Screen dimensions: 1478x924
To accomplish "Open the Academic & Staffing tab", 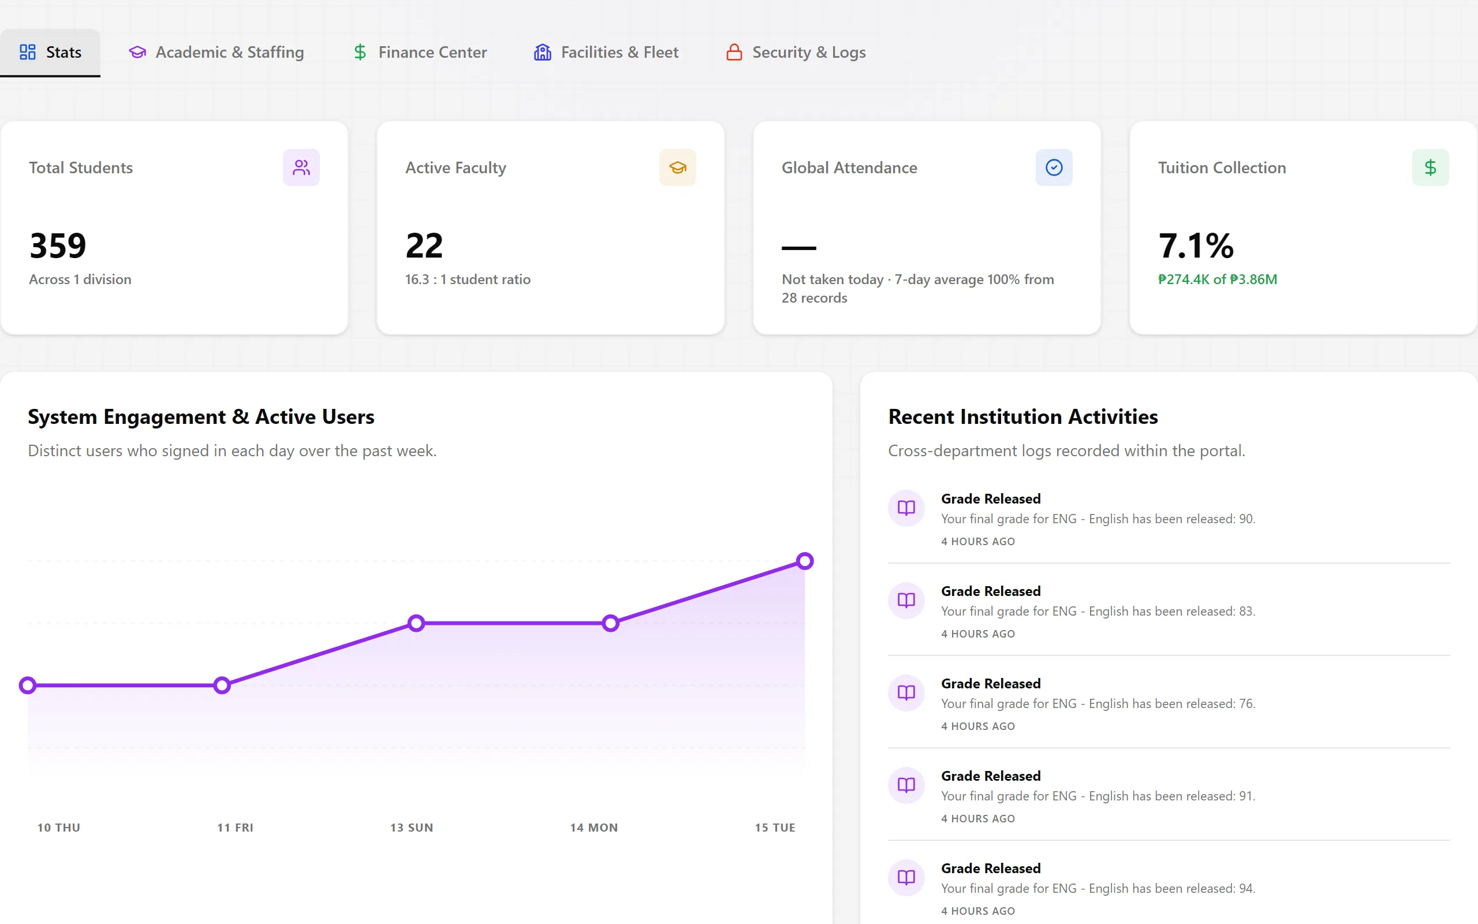I will (x=216, y=53).
